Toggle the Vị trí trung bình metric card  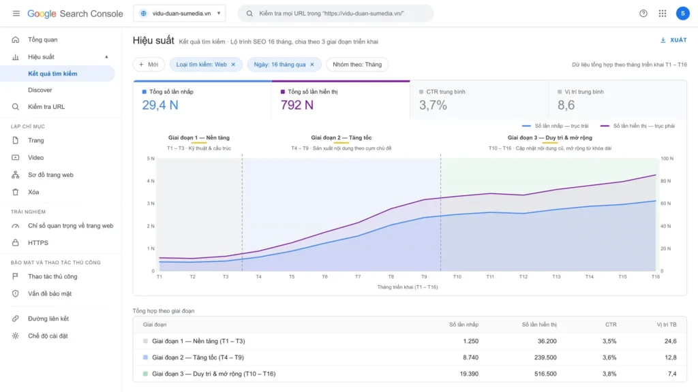pos(618,100)
